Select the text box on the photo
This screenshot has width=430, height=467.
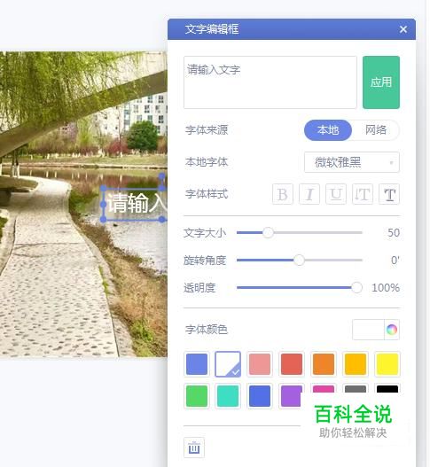pyautogui.click(x=135, y=204)
